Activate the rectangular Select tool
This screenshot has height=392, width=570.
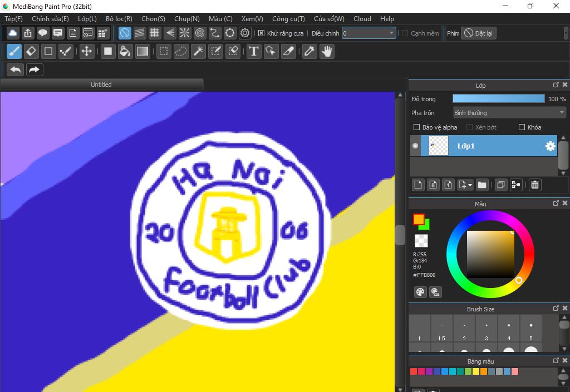[164, 51]
